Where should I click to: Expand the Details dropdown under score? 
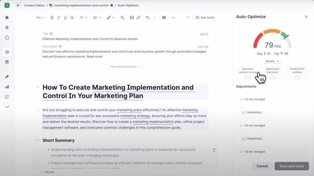(272, 61)
